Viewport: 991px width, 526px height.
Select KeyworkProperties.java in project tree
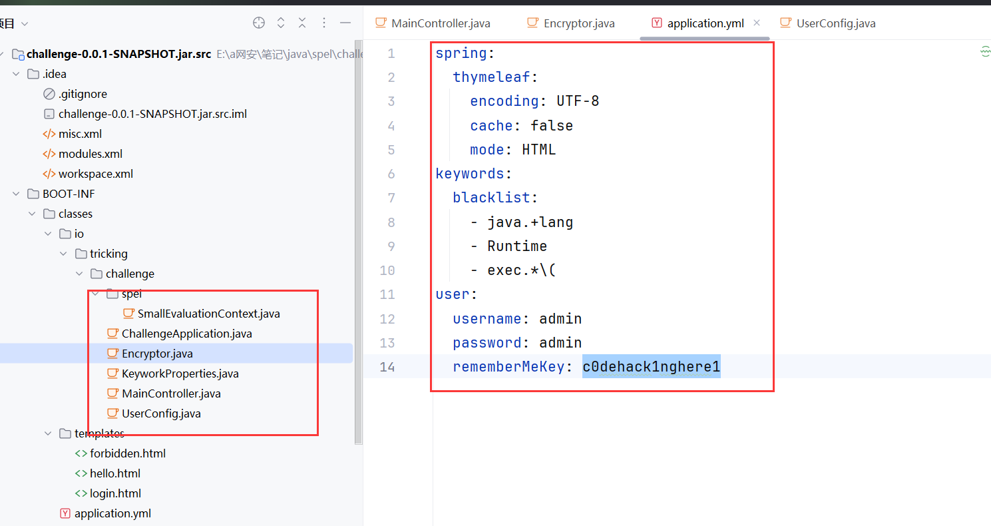tap(180, 374)
